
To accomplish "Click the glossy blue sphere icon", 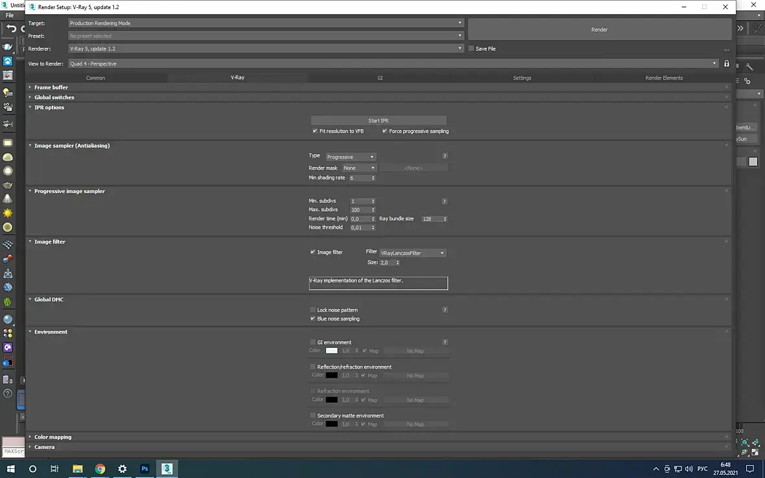I will [8, 319].
